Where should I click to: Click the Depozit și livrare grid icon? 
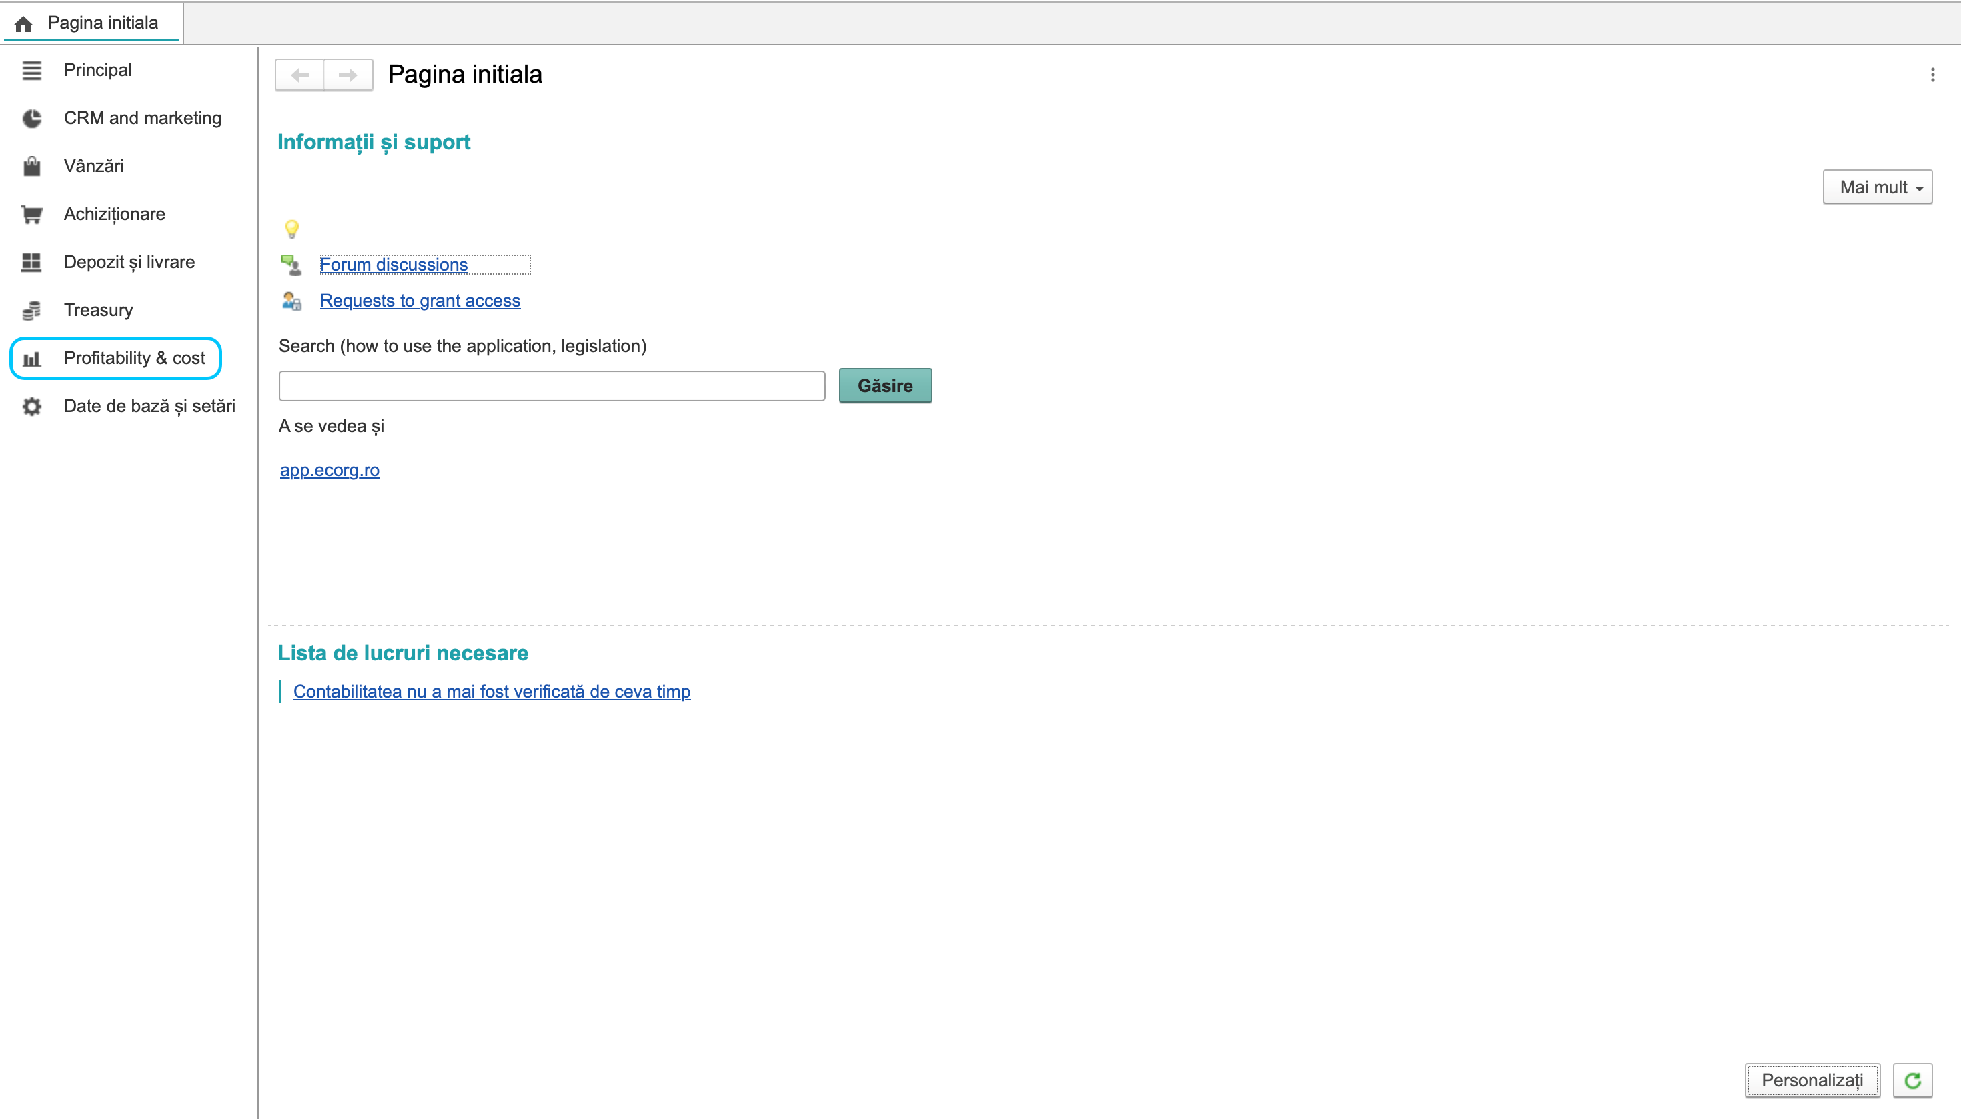[x=31, y=262]
